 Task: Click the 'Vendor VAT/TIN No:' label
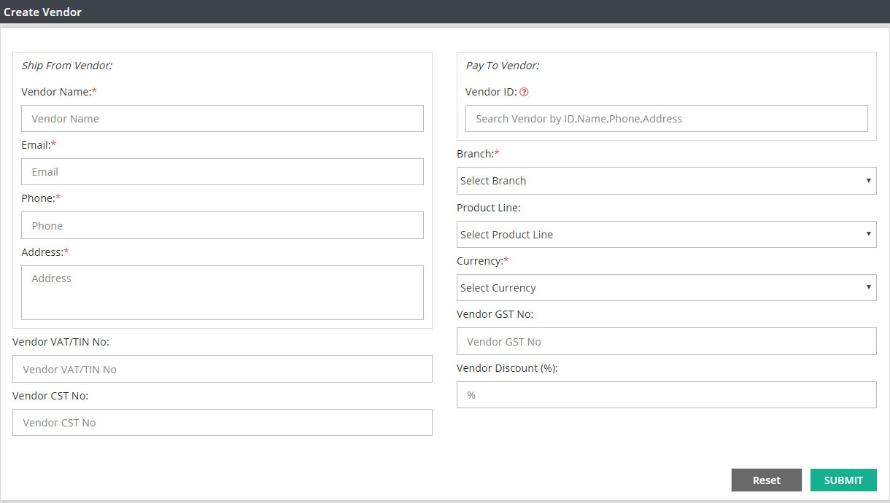click(x=61, y=342)
